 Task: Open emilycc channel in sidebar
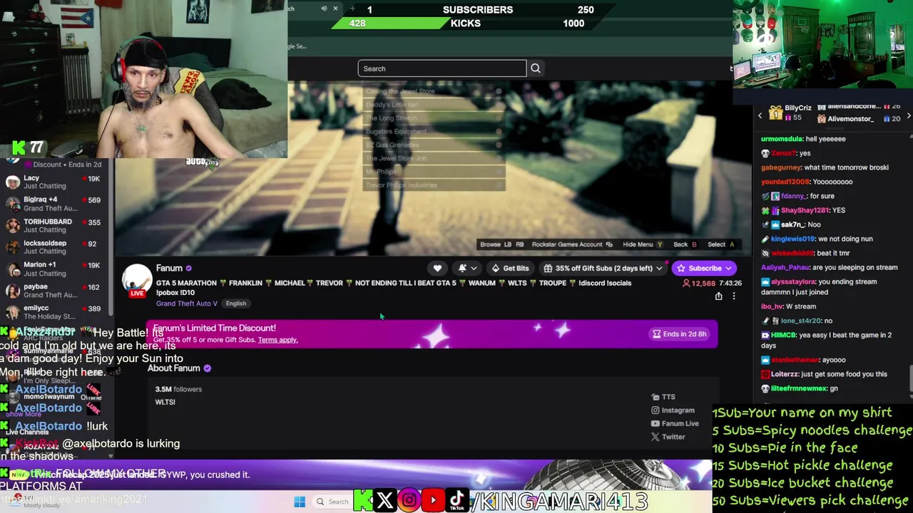(53, 312)
